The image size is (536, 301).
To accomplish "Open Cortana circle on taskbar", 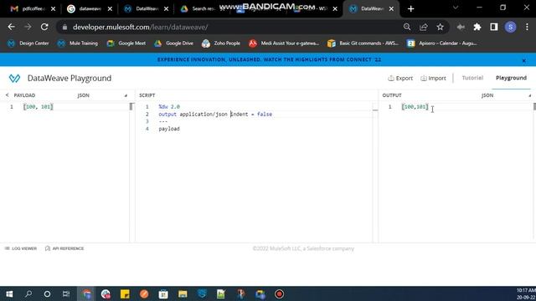I will (47, 293).
